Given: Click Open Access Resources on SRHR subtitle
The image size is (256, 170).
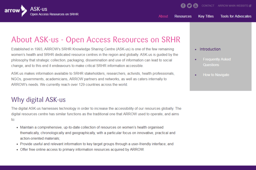Looking at the screenshot, I should tap(54, 14).
